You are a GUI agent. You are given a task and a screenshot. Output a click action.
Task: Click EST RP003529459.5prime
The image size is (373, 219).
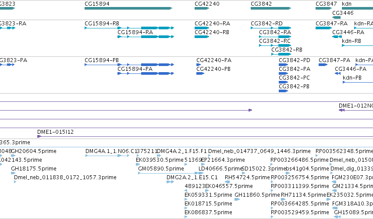coord(300,212)
